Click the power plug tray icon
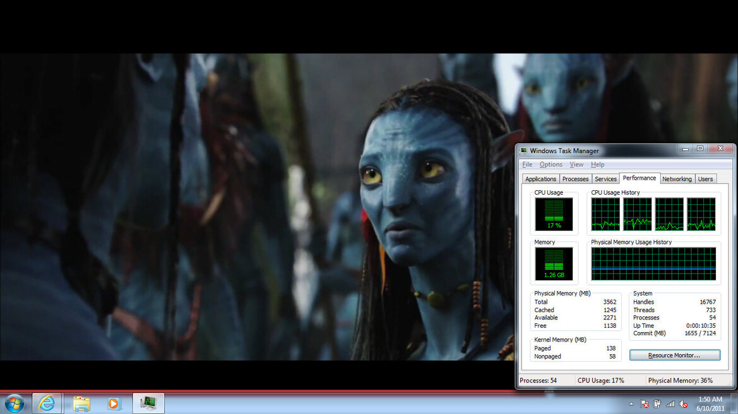This screenshot has width=738, height=414. click(x=657, y=404)
